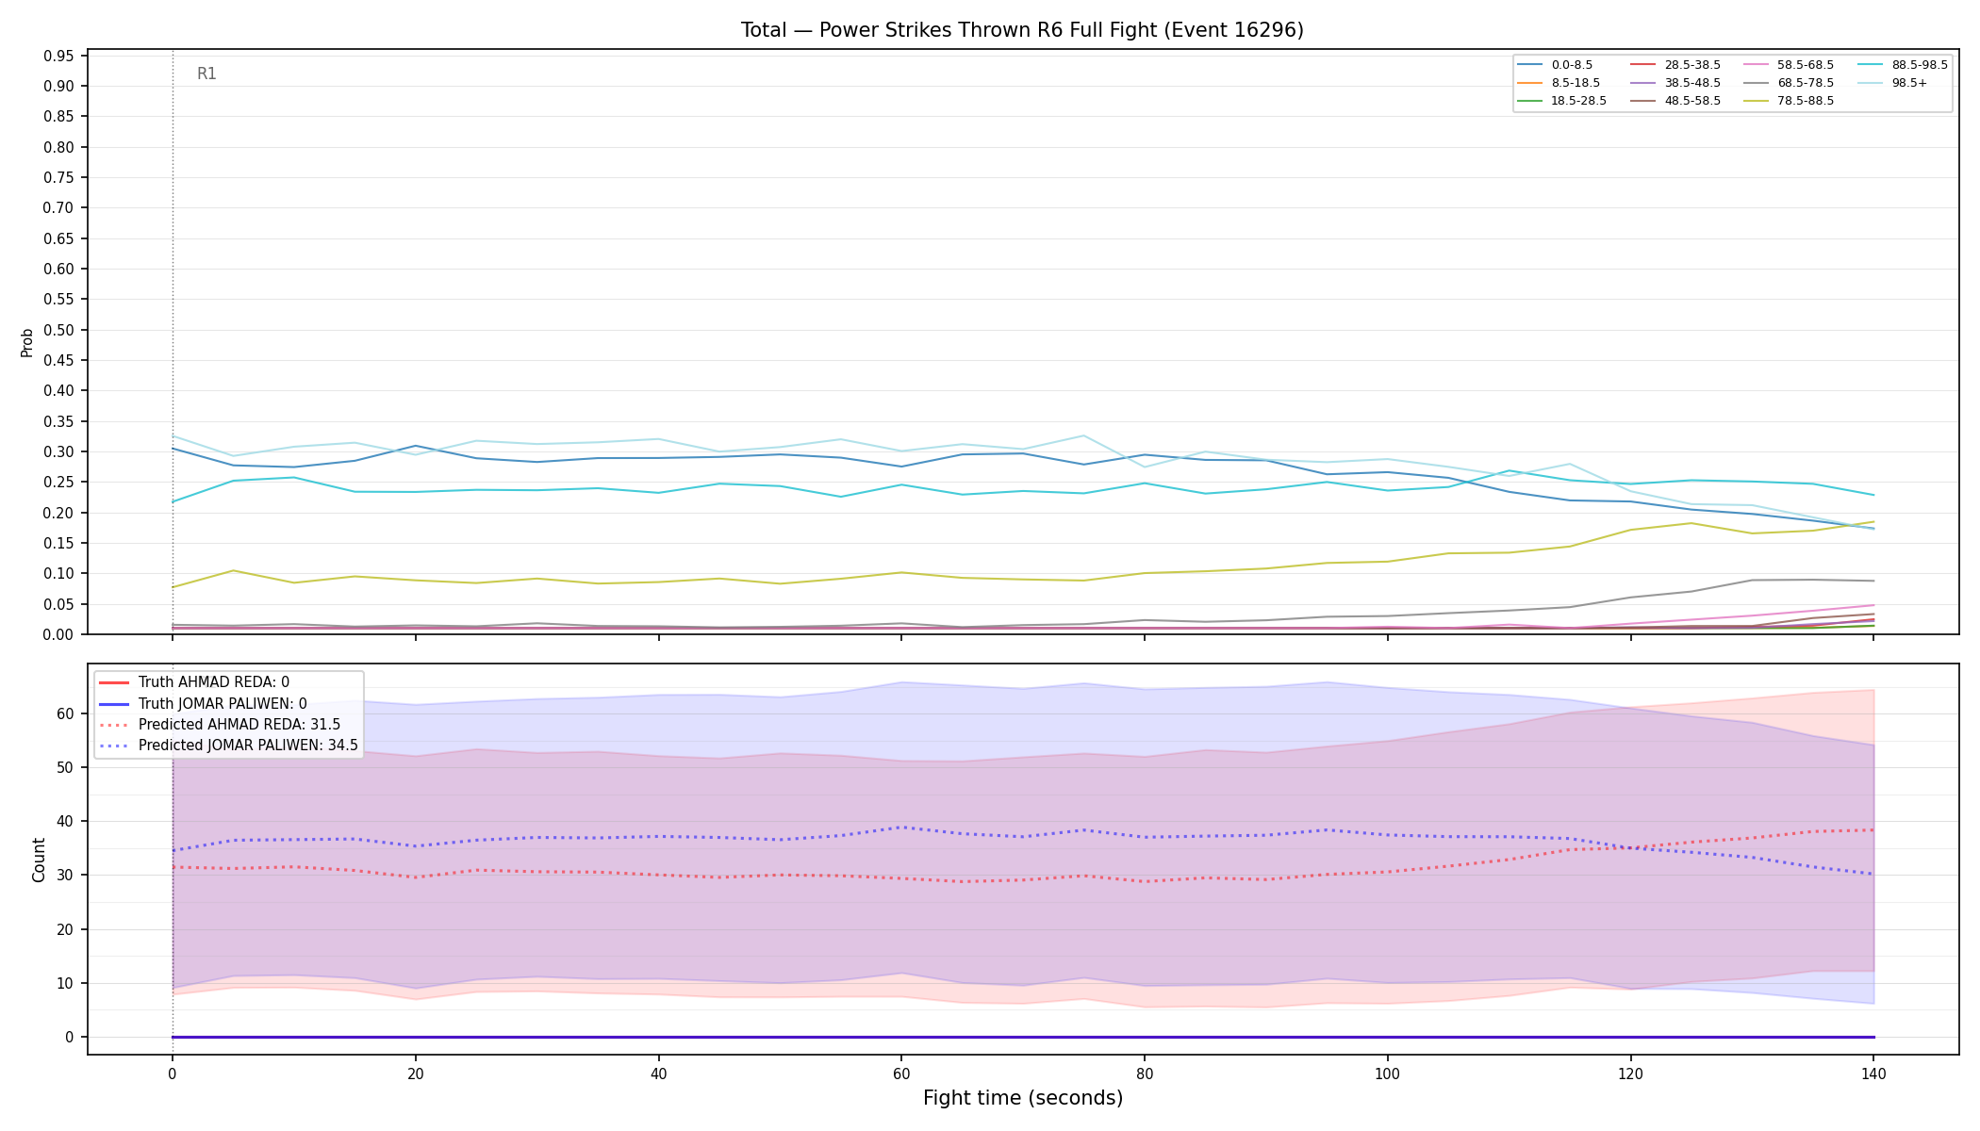This screenshot has width=1980, height=1131.
Task: Click the 18.5-28.5 legend entry
Action: tap(1561, 101)
